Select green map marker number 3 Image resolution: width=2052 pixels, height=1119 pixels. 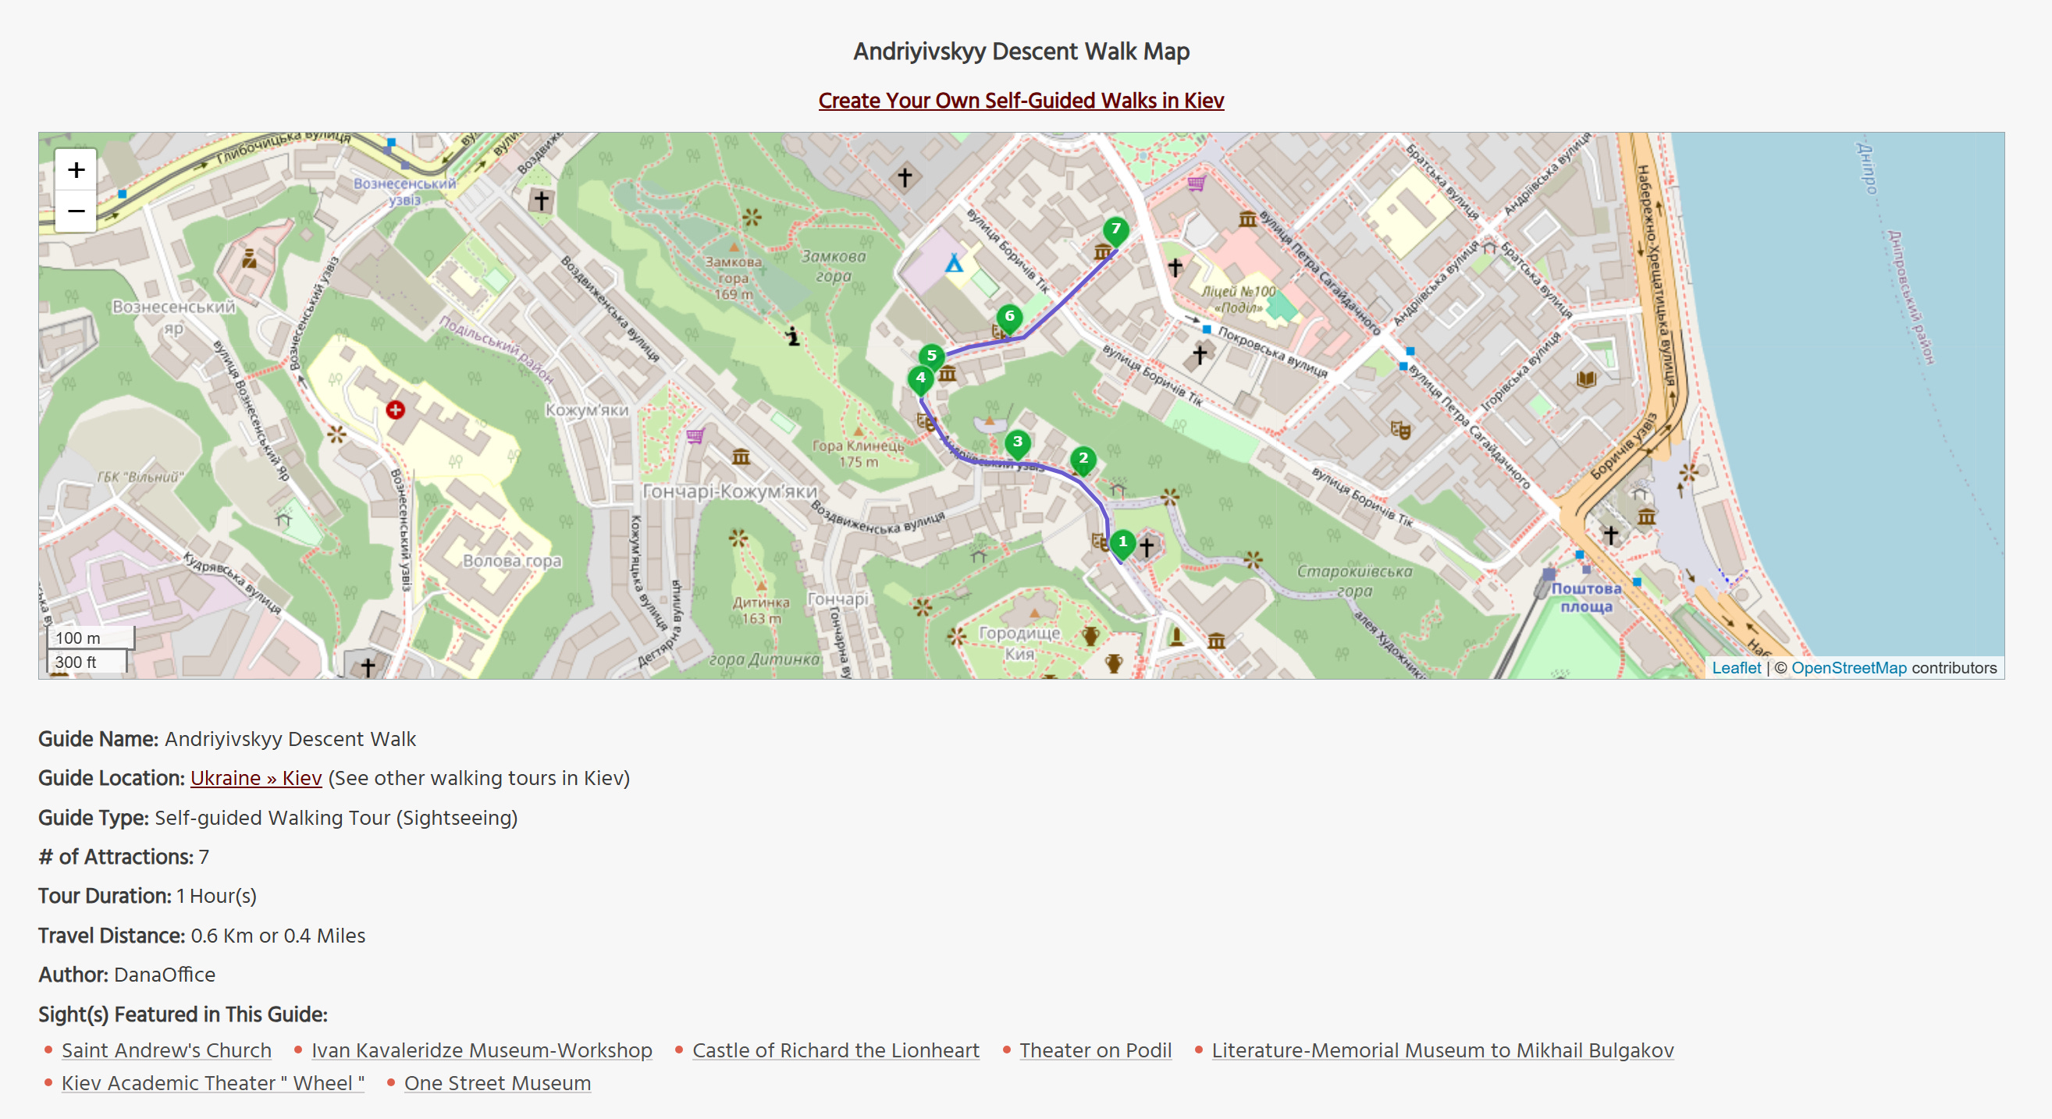[1017, 442]
